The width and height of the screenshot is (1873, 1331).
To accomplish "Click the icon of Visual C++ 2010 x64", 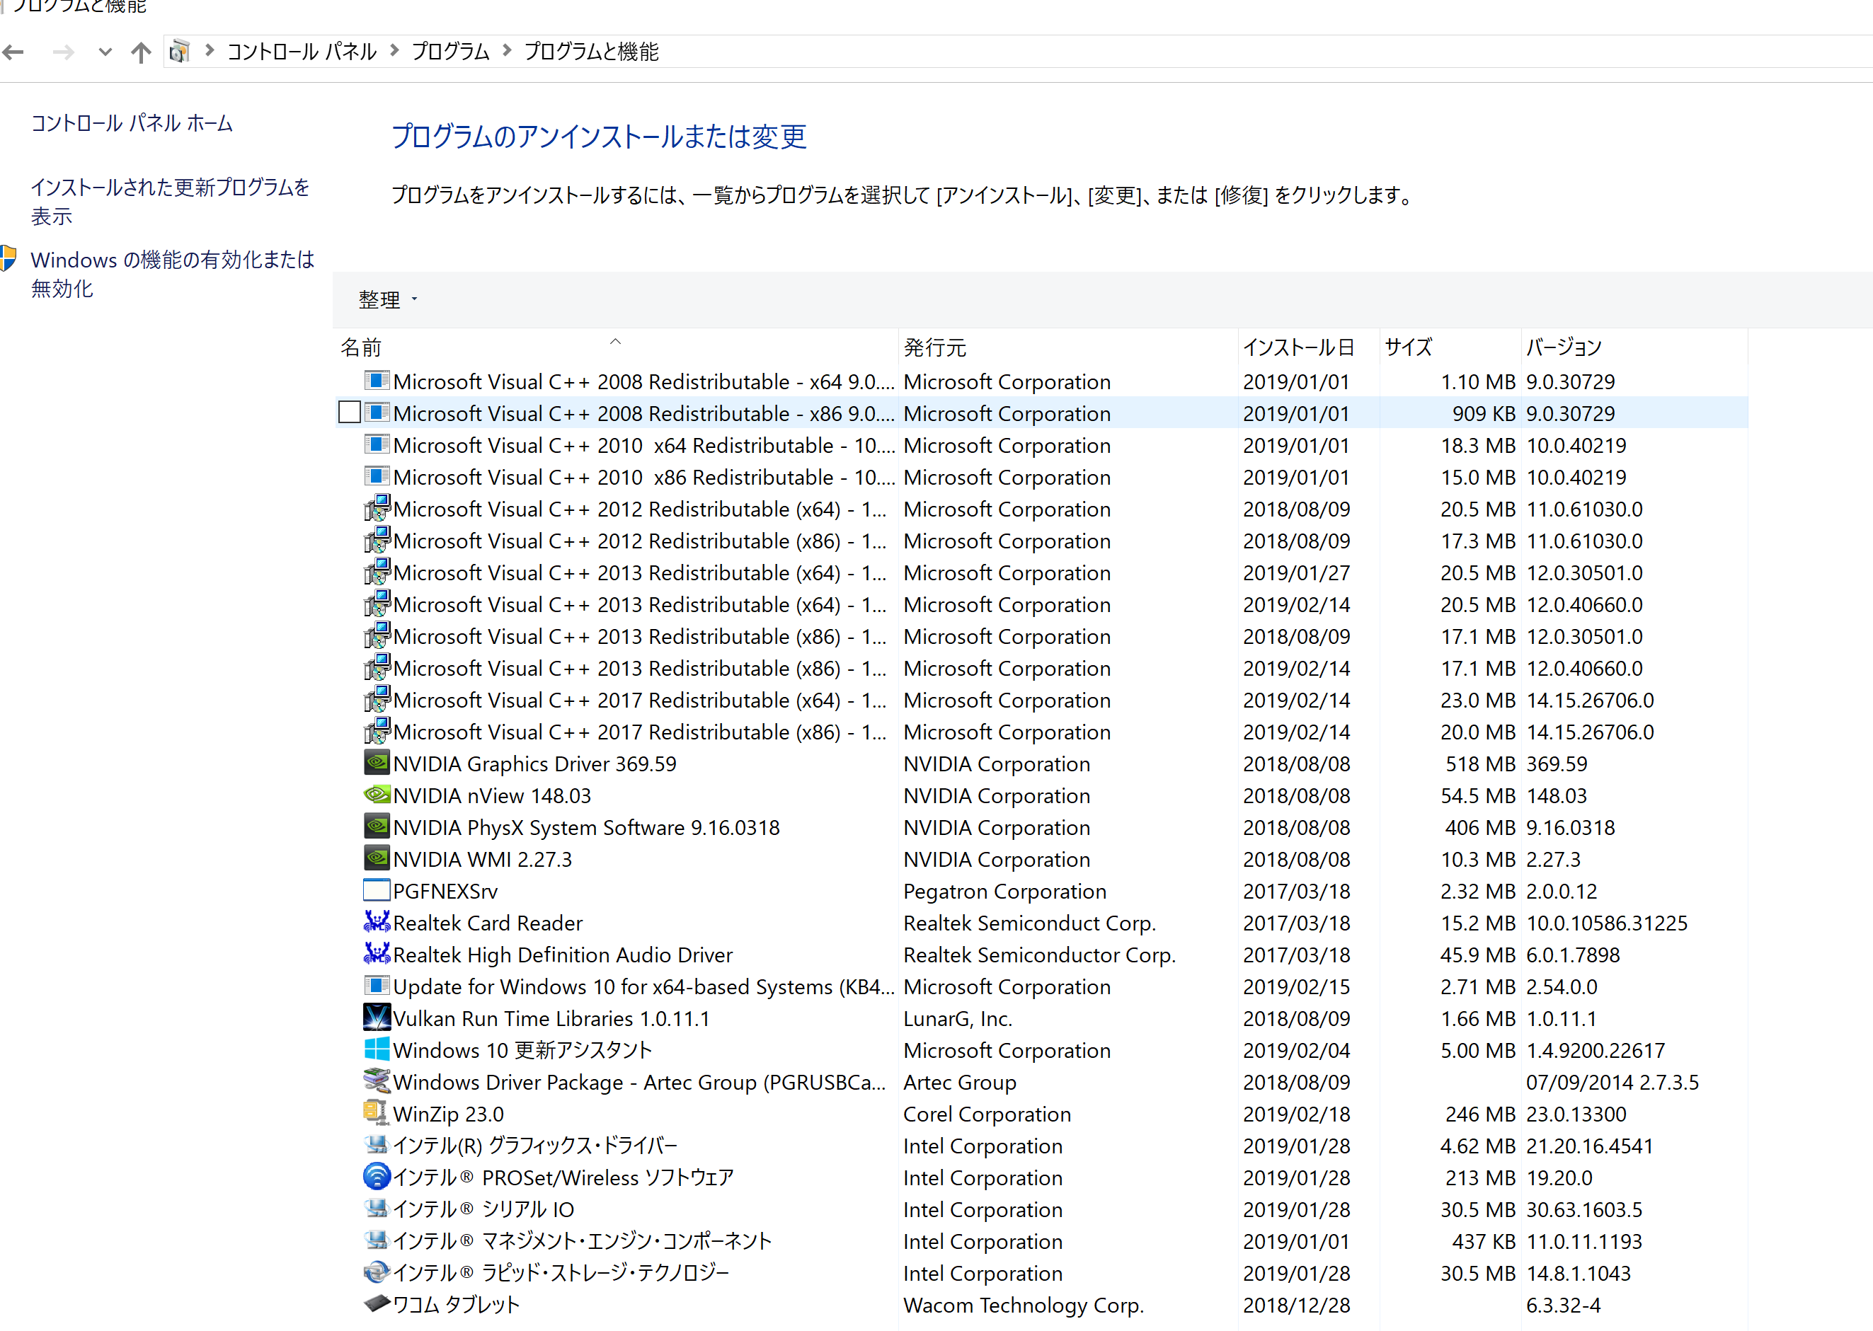I will pos(377,444).
